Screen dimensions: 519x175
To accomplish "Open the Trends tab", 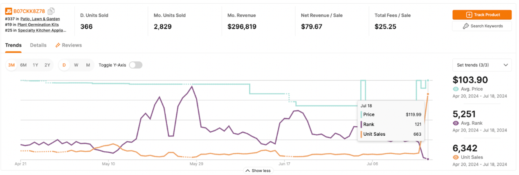I will click(x=13, y=45).
